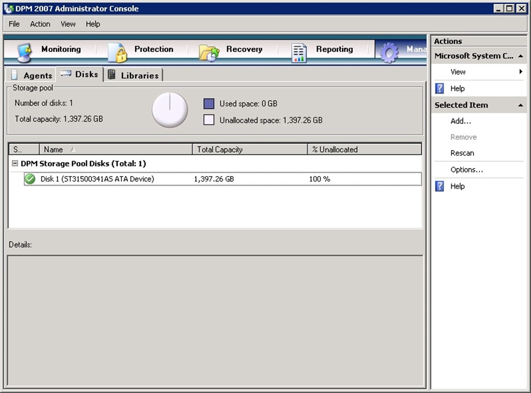The image size is (531, 393).
Task: Click the Help icon under Microsoft System Center
Action: 439,88
